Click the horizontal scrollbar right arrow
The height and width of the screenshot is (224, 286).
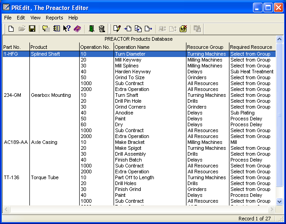click(x=272, y=209)
